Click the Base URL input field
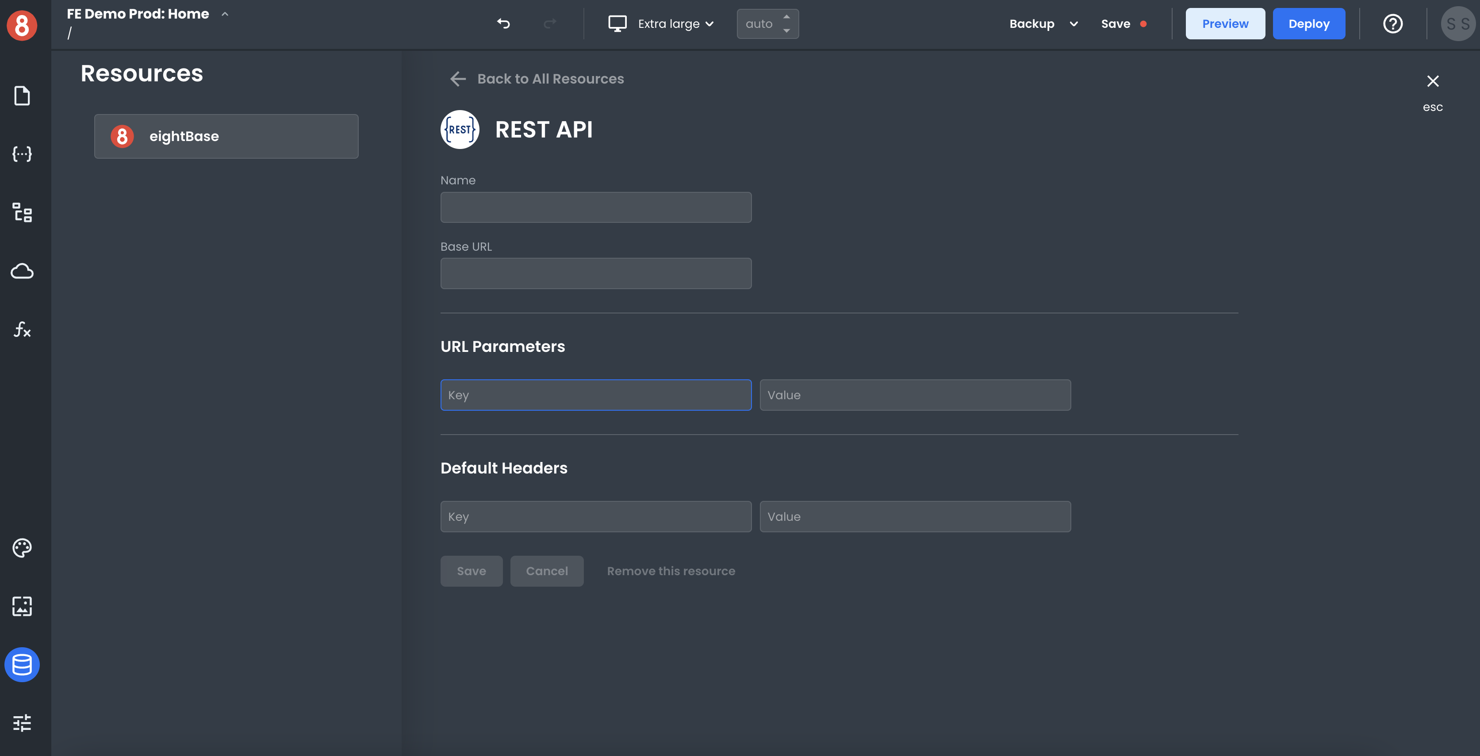 tap(596, 274)
